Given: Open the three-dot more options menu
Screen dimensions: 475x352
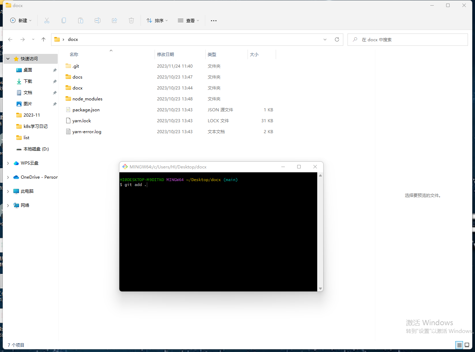Looking at the screenshot, I should (x=214, y=21).
